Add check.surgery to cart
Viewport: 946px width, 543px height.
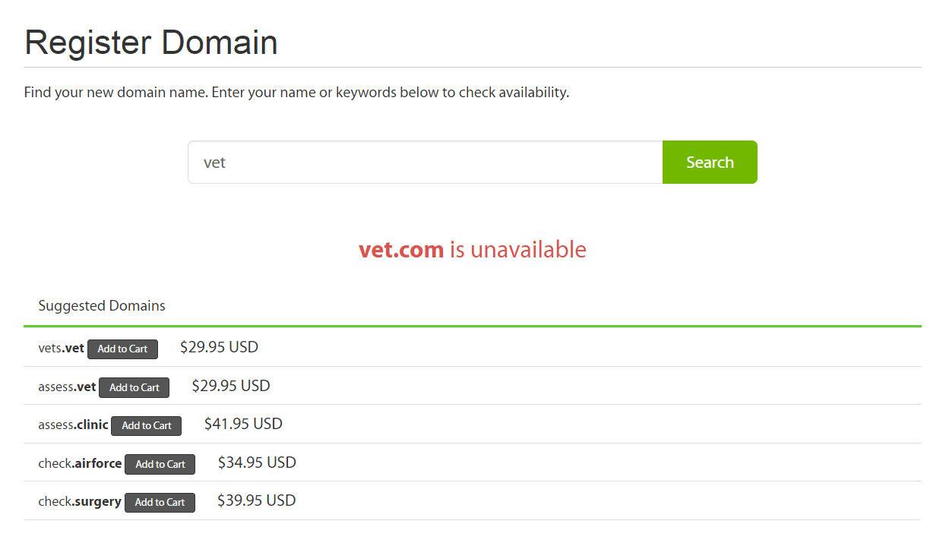pyautogui.click(x=160, y=502)
